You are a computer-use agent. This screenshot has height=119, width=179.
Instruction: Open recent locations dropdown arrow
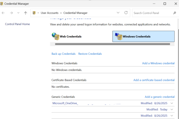(18, 13)
